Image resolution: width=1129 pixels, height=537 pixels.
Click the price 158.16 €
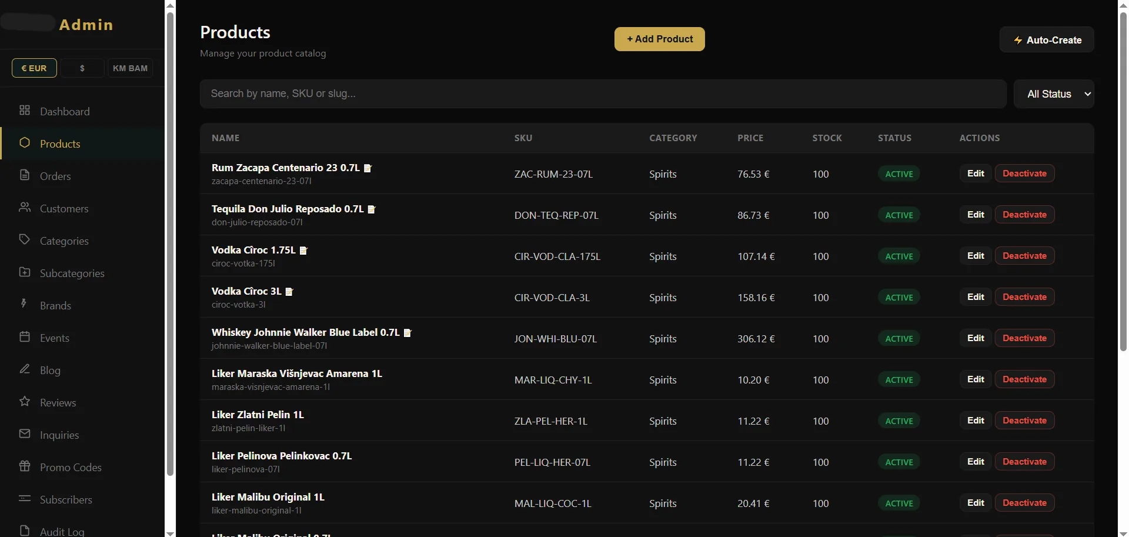click(756, 298)
